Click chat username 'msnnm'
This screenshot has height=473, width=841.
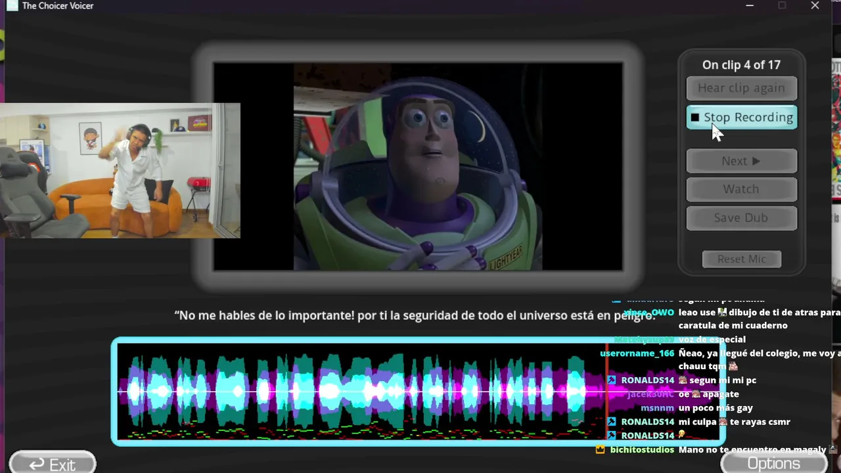pyautogui.click(x=657, y=408)
